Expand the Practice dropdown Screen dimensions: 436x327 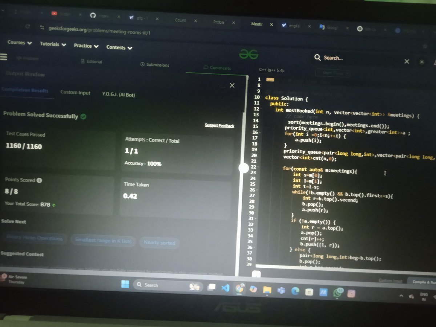[x=86, y=46]
